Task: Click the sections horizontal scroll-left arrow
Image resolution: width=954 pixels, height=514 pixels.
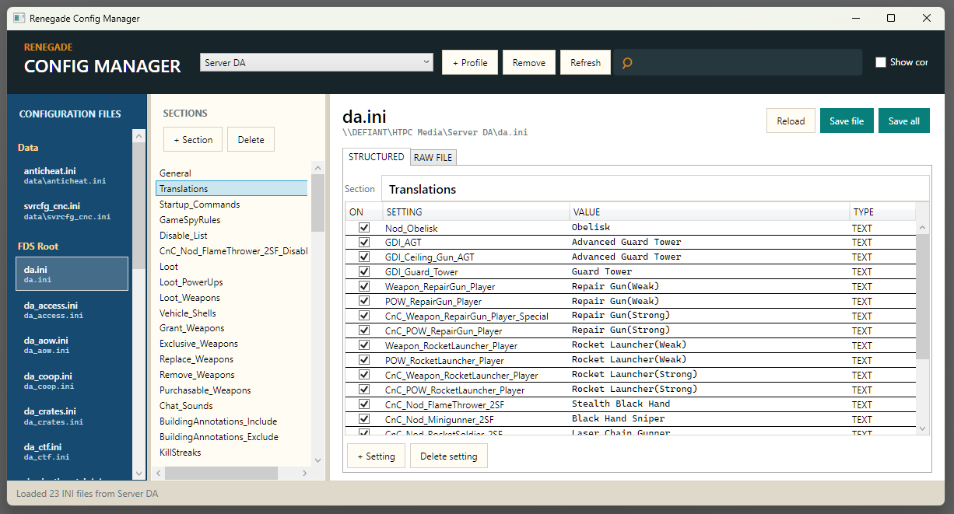Action: point(159,473)
